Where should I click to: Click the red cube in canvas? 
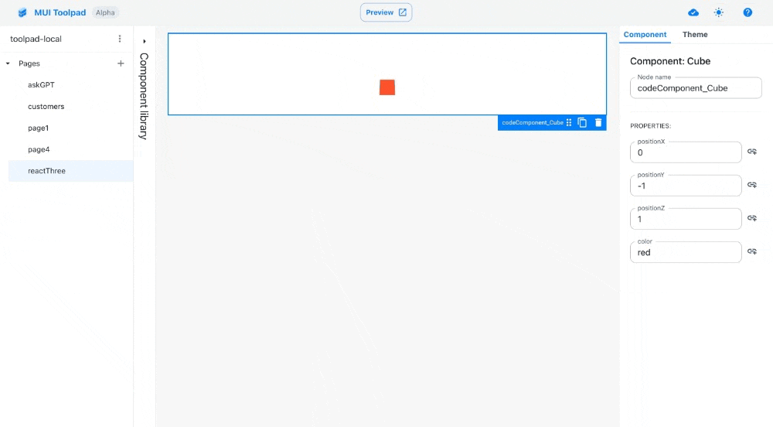pyautogui.click(x=387, y=87)
